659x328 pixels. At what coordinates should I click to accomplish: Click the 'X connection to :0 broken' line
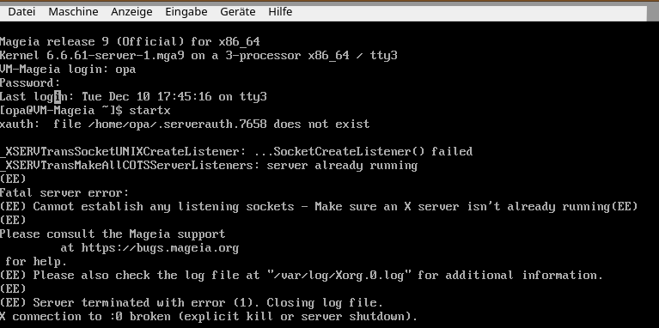[x=209, y=317]
